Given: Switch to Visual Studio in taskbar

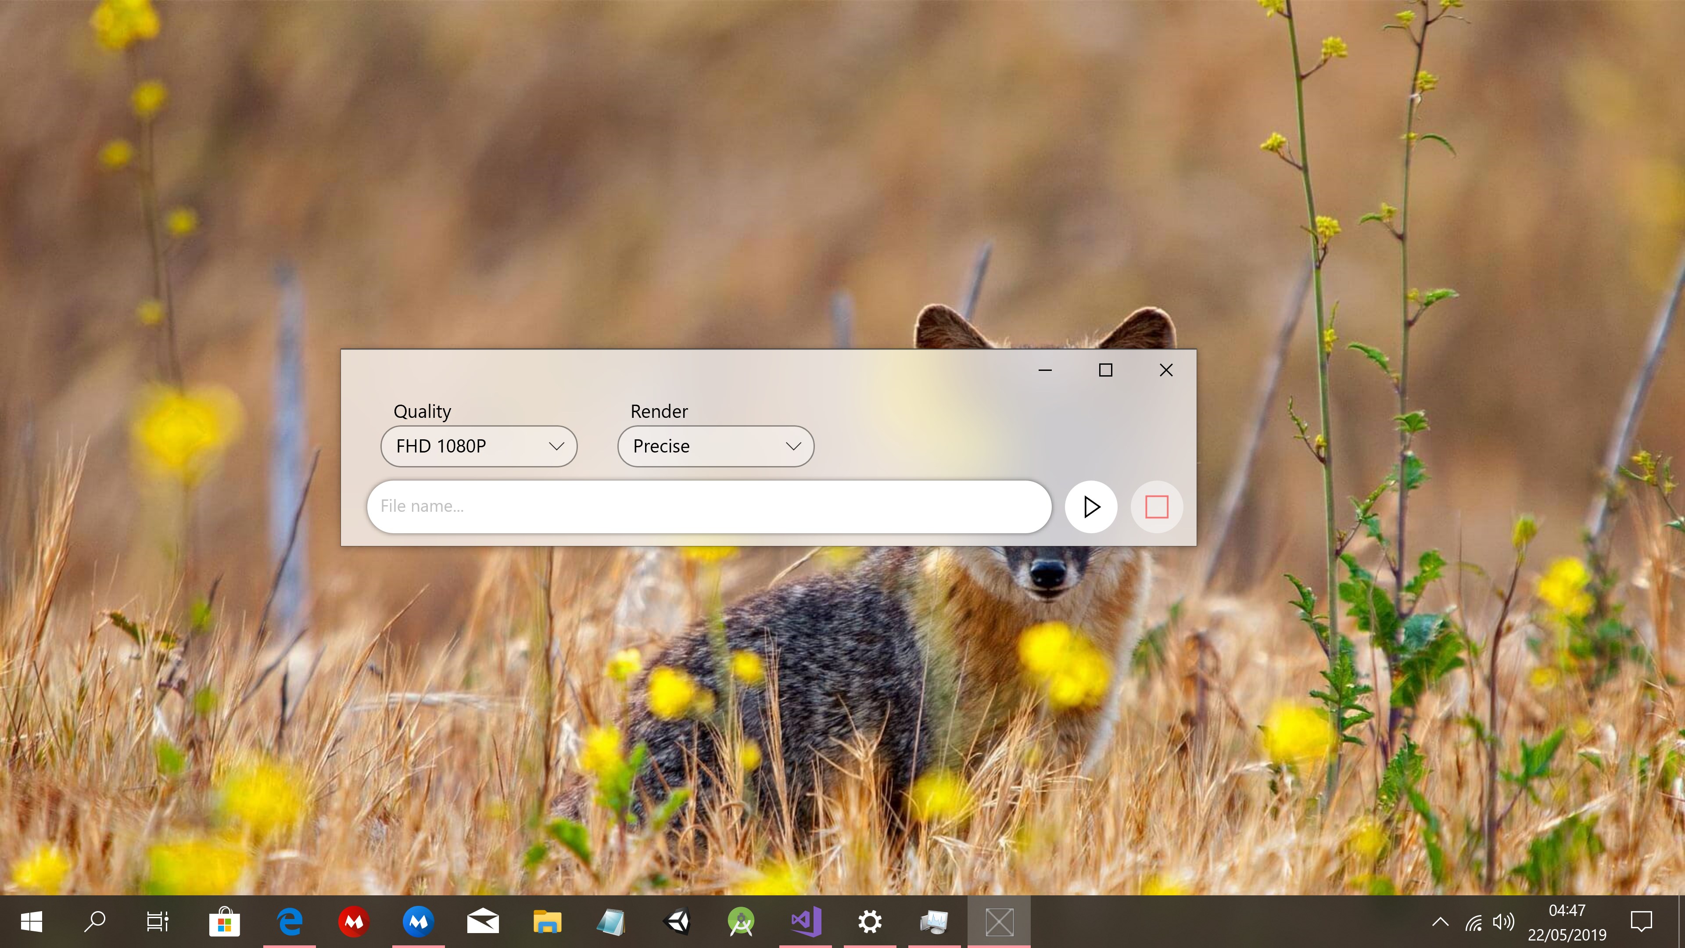Looking at the screenshot, I should pos(806,922).
